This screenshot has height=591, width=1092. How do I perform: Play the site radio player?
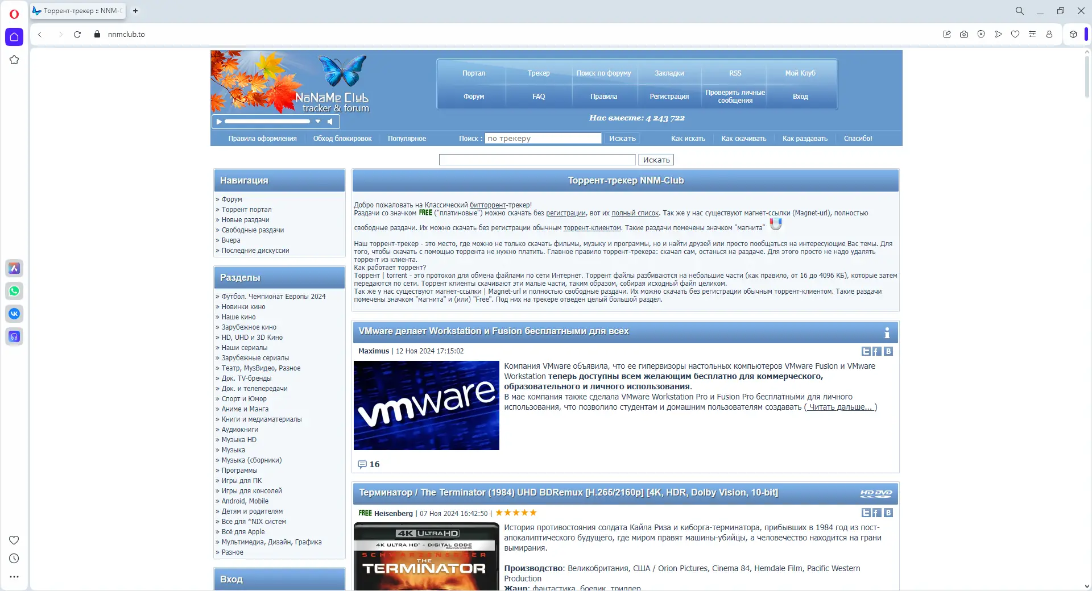pos(219,121)
